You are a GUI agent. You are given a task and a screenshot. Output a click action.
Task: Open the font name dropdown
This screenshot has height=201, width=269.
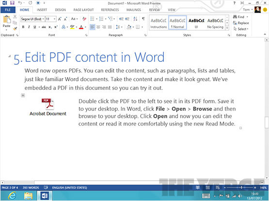(43, 19)
